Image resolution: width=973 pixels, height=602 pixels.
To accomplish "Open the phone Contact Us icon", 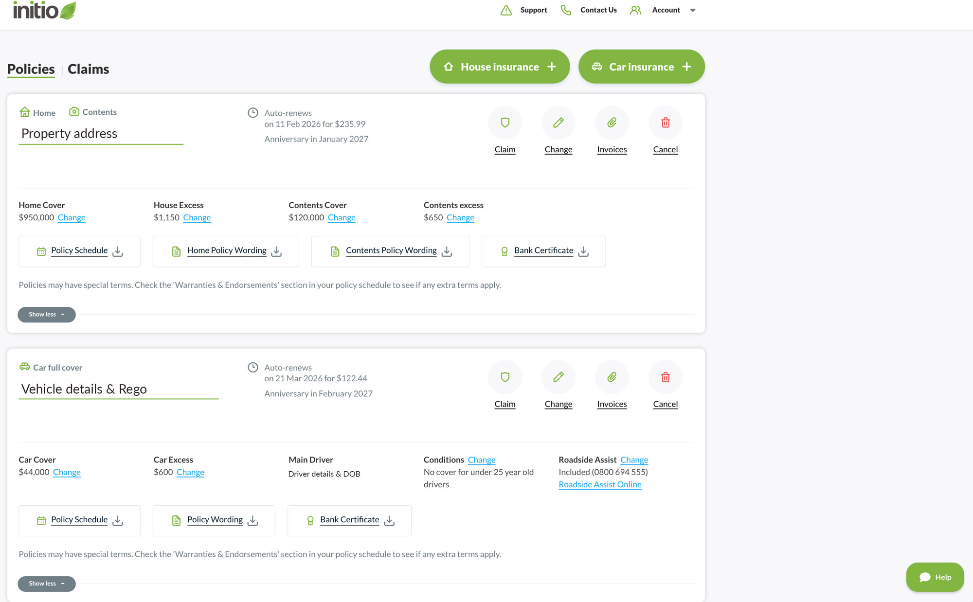I will (565, 10).
